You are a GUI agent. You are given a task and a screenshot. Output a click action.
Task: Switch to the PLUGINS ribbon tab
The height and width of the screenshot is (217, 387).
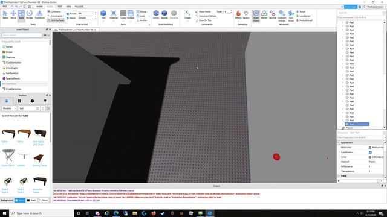coord(79,7)
